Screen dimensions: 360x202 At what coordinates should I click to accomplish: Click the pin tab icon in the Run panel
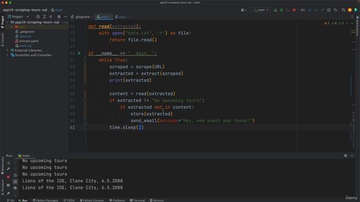(8, 194)
